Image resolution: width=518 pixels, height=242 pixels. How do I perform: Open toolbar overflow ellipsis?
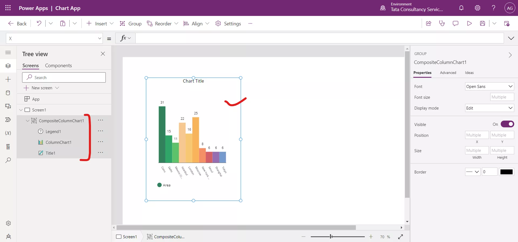point(250,23)
